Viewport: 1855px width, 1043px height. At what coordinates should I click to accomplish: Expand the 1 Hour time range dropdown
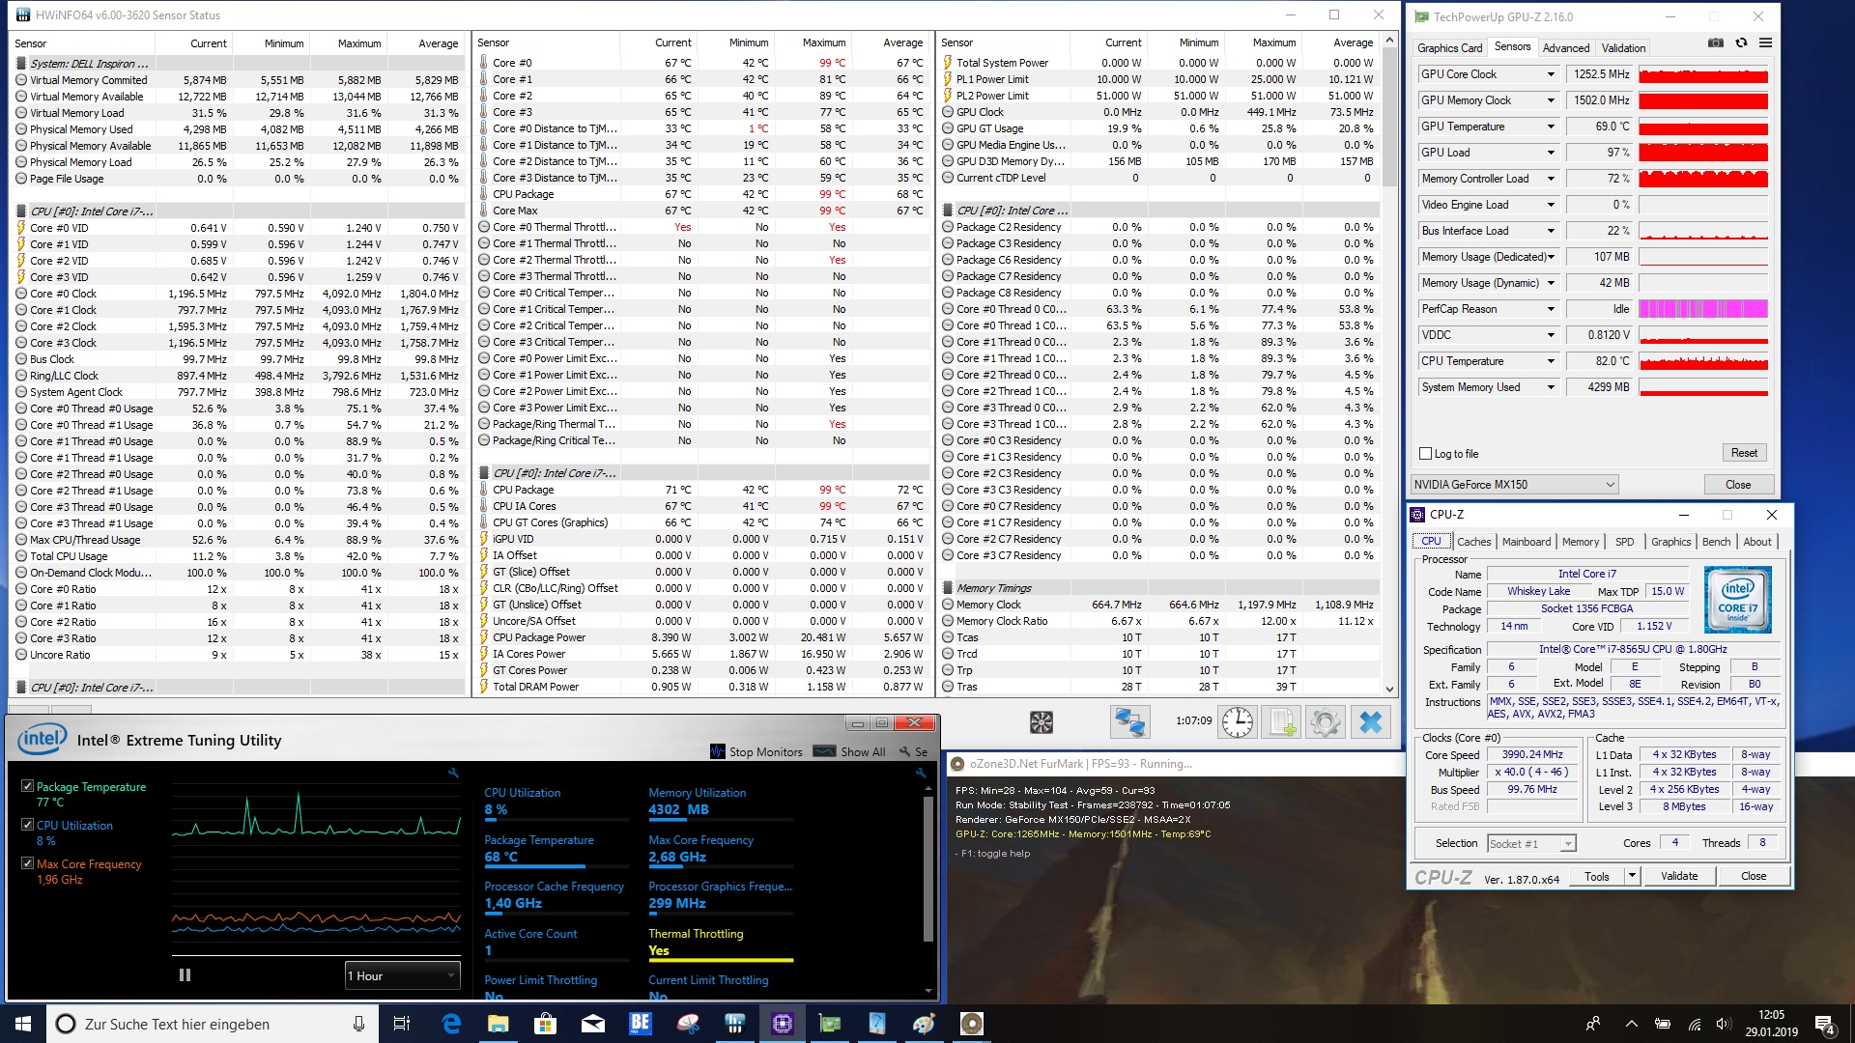(402, 975)
